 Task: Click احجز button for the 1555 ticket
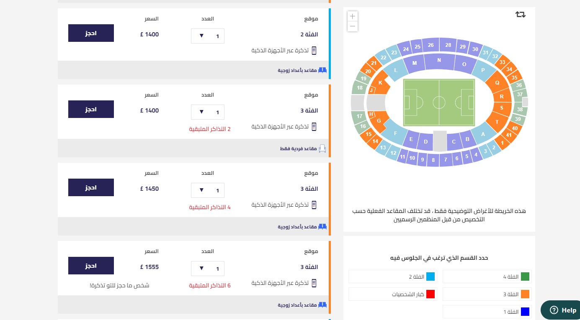click(x=91, y=266)
